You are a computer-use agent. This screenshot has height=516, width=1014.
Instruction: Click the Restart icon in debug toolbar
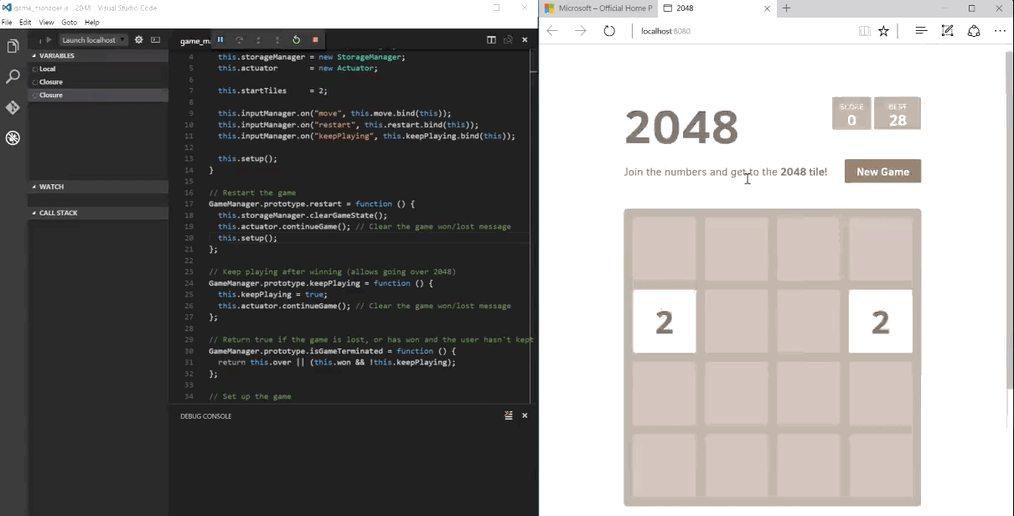click(296, 39)
